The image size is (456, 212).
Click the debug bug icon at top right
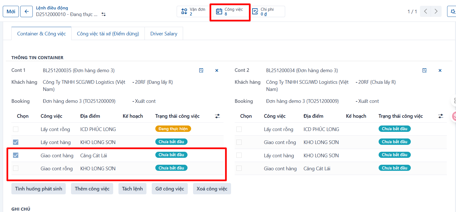click(452, 12)
